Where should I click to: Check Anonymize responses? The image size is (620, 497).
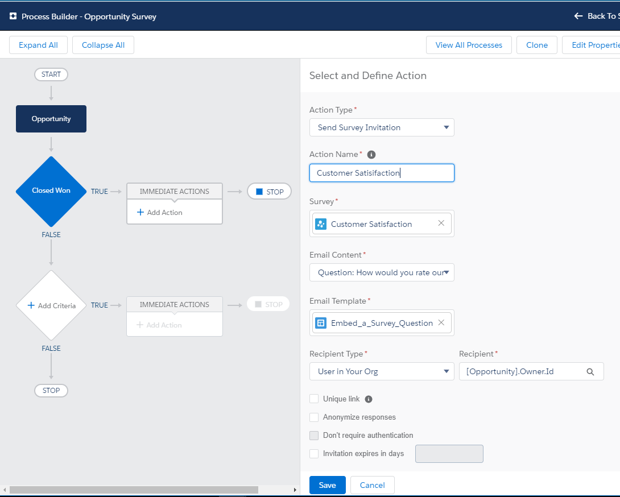point(314,417)
